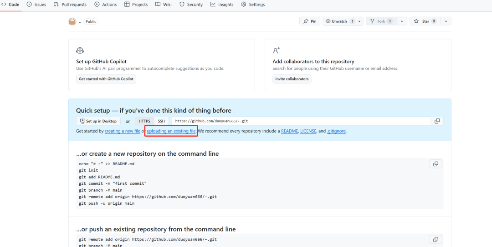This screenshot has height=247, width=492.
Task: Click the Add collaborators to this repository heading
Action: 313,62
